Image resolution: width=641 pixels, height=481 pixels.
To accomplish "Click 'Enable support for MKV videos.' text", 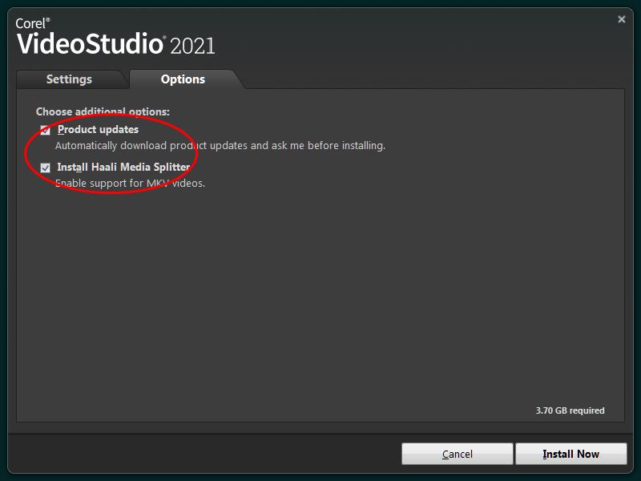I will 130,184.
